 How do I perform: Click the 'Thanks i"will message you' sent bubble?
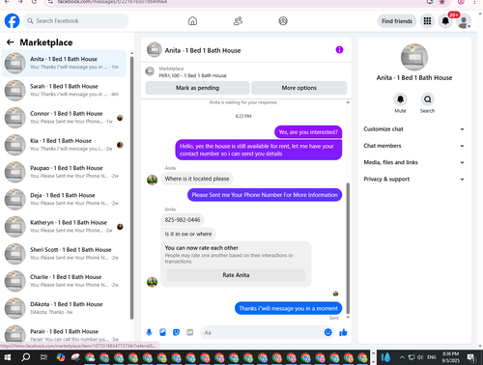(288, 308)
